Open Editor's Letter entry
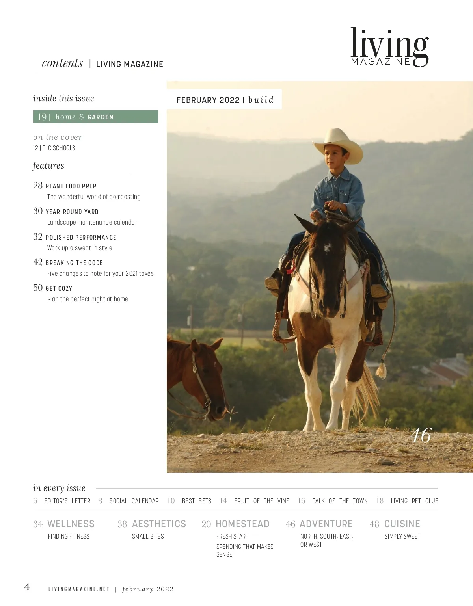 click(67, 501)
